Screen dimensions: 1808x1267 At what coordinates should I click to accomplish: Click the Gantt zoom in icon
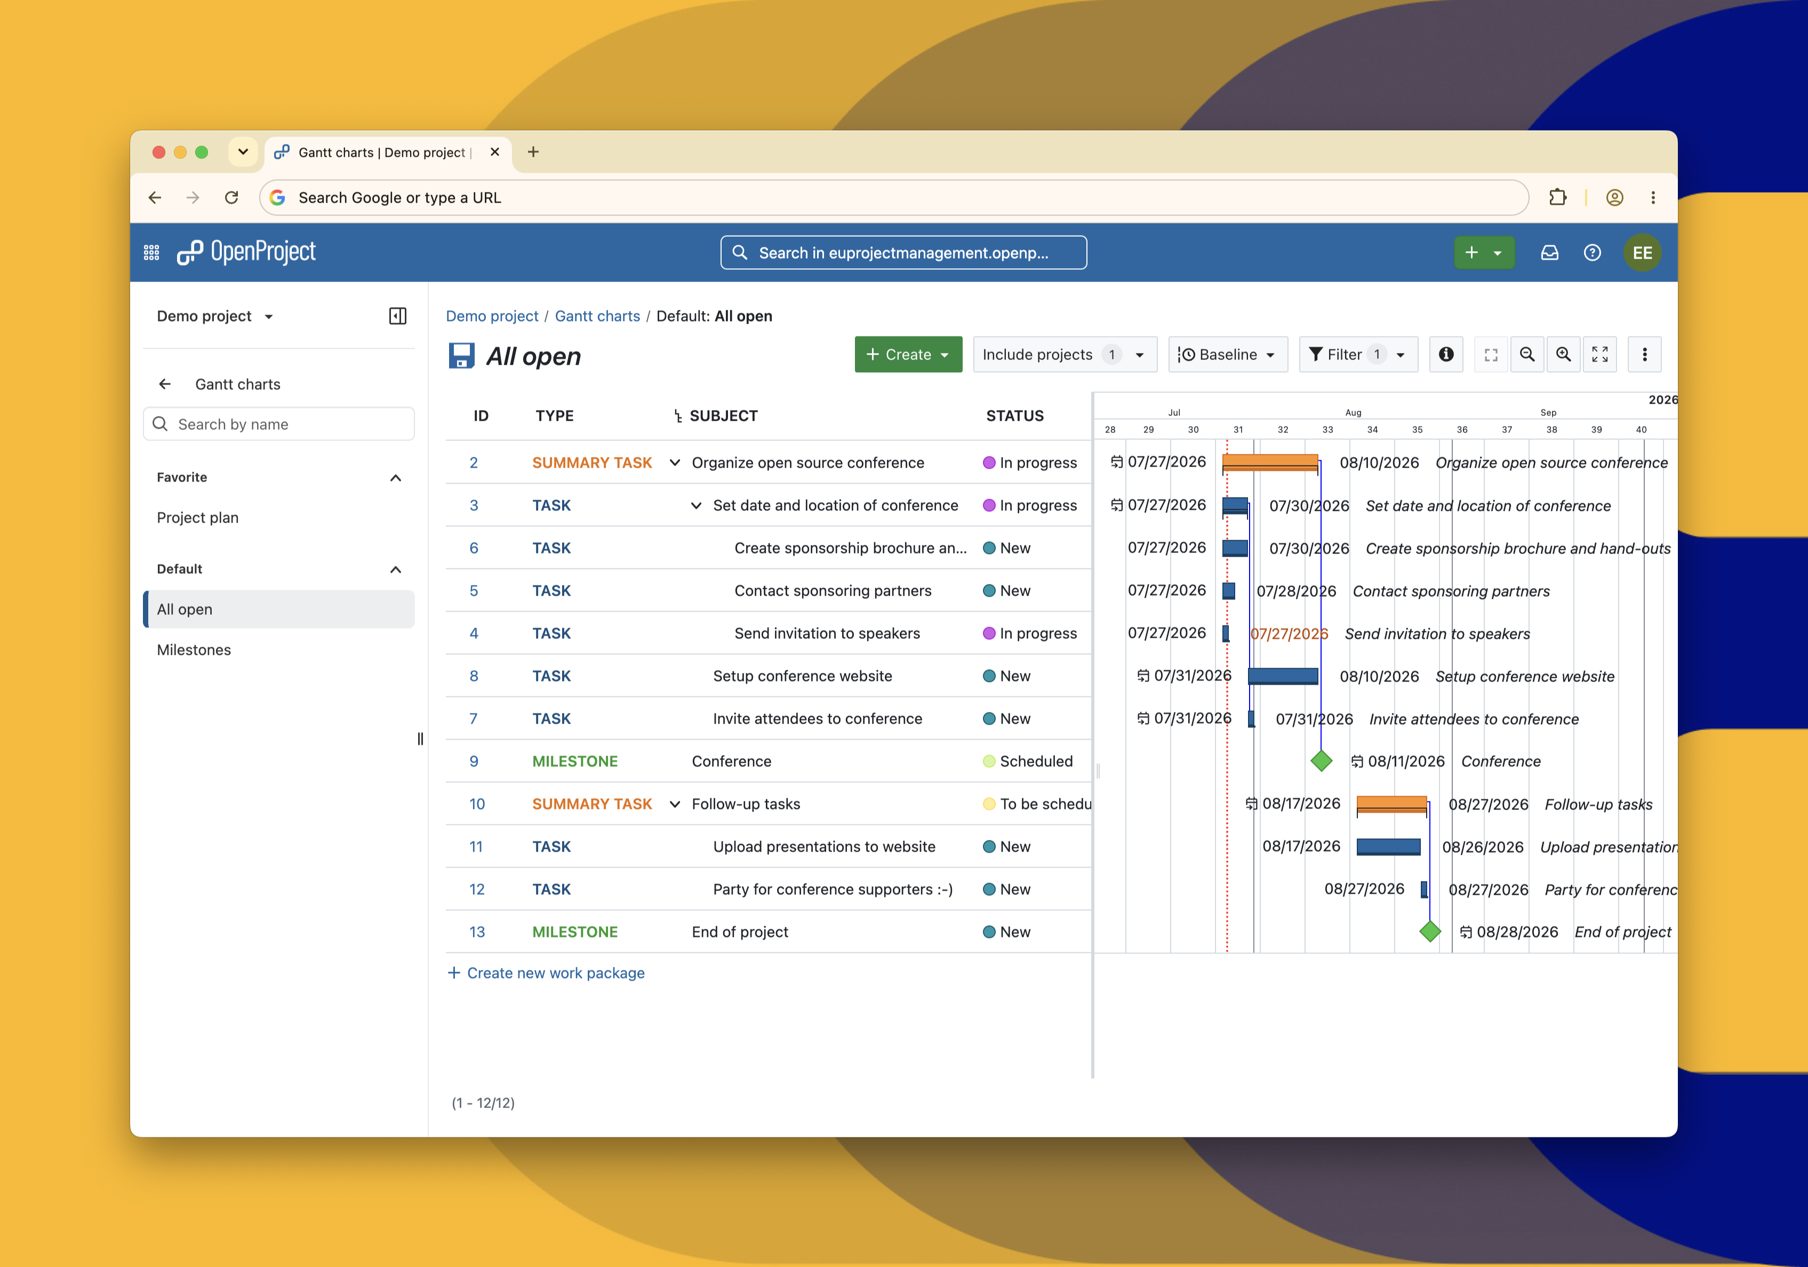click(x=1563, y=355)
